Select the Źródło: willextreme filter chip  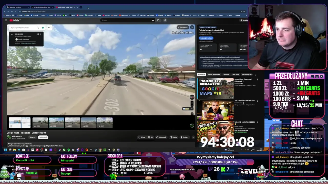click(x=214, y=75)
